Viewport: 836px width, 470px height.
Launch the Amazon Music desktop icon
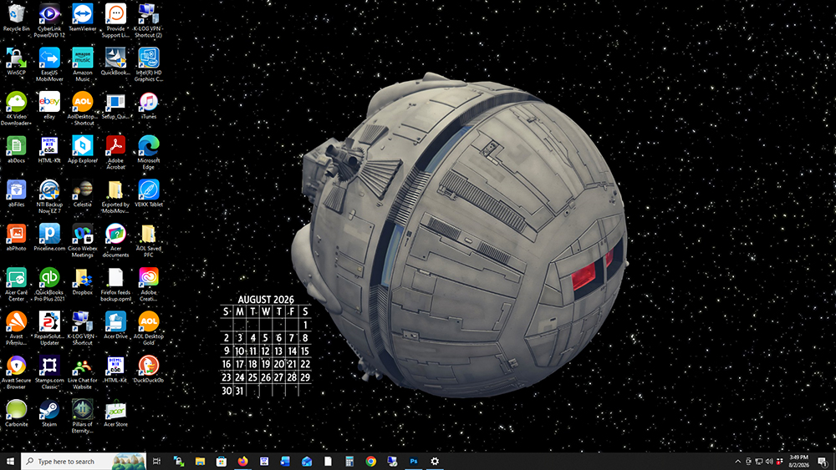tap(82, 64)
